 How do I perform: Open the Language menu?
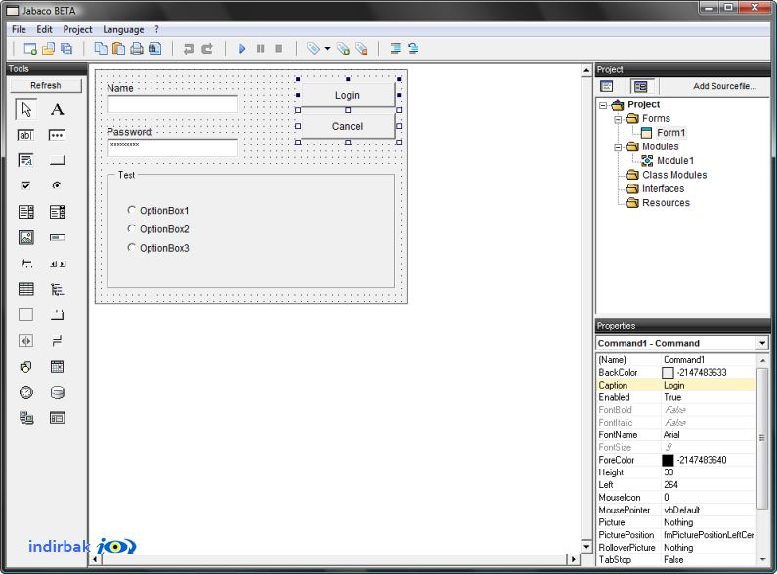[123, 29]
